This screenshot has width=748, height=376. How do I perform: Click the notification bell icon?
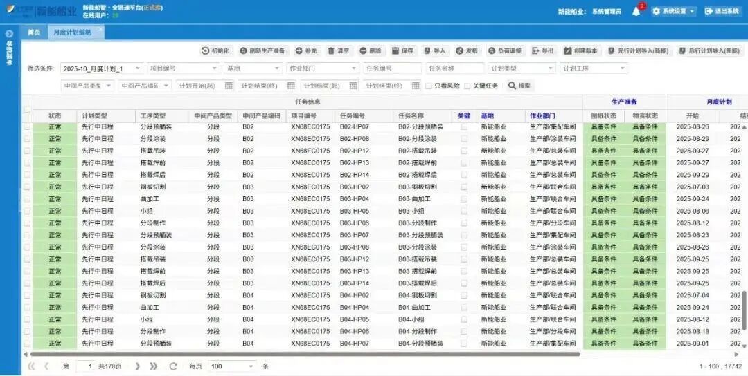tap(636, 12)
